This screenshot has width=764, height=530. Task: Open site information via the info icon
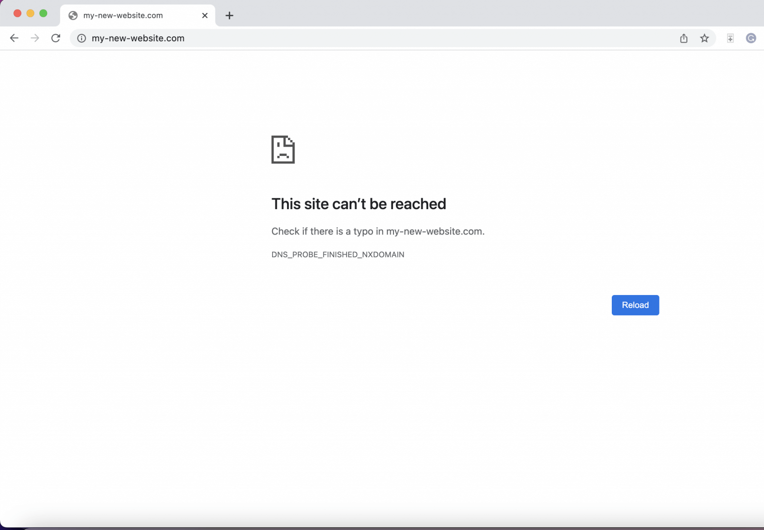[81, 38]
